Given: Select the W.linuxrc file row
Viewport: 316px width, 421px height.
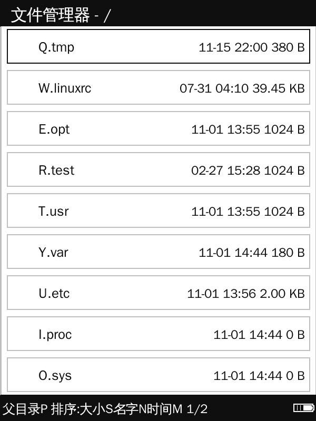Looking at the screenshot, I should (158, 88).
